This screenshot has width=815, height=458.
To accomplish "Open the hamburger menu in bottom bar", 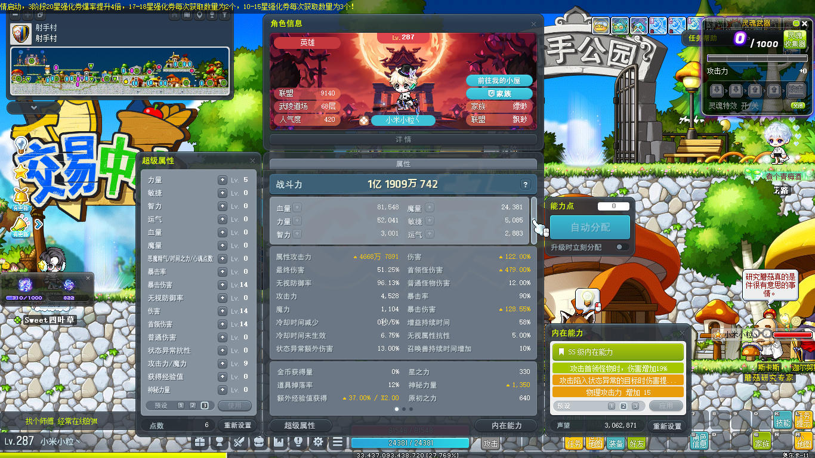I will click(338, 442).
